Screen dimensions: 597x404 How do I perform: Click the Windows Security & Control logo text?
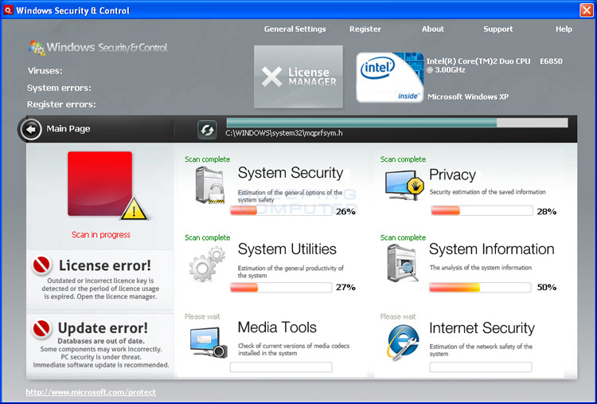click(107, 48)
